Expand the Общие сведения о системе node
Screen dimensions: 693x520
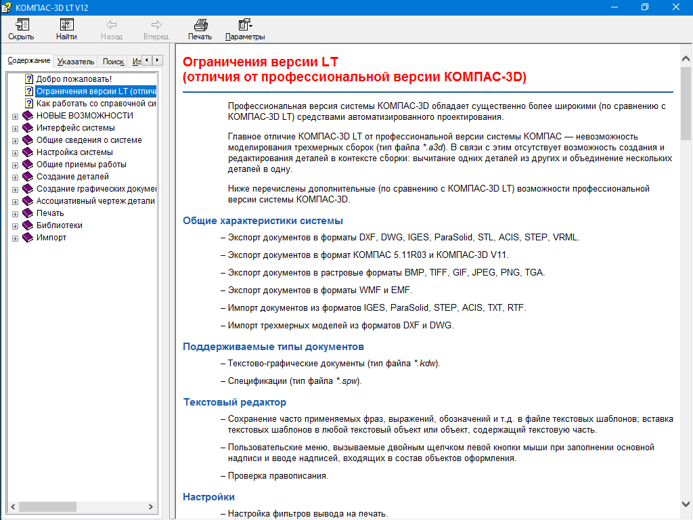(x=15, y=141)
